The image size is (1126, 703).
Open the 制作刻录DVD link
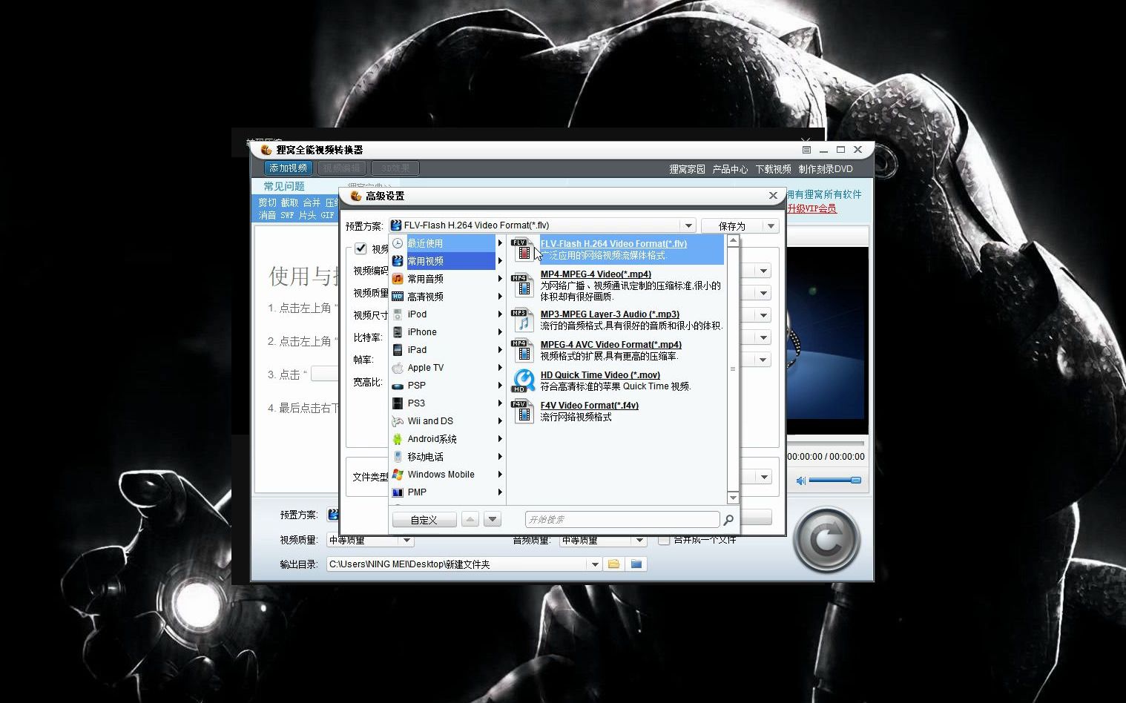coord(826,169)
